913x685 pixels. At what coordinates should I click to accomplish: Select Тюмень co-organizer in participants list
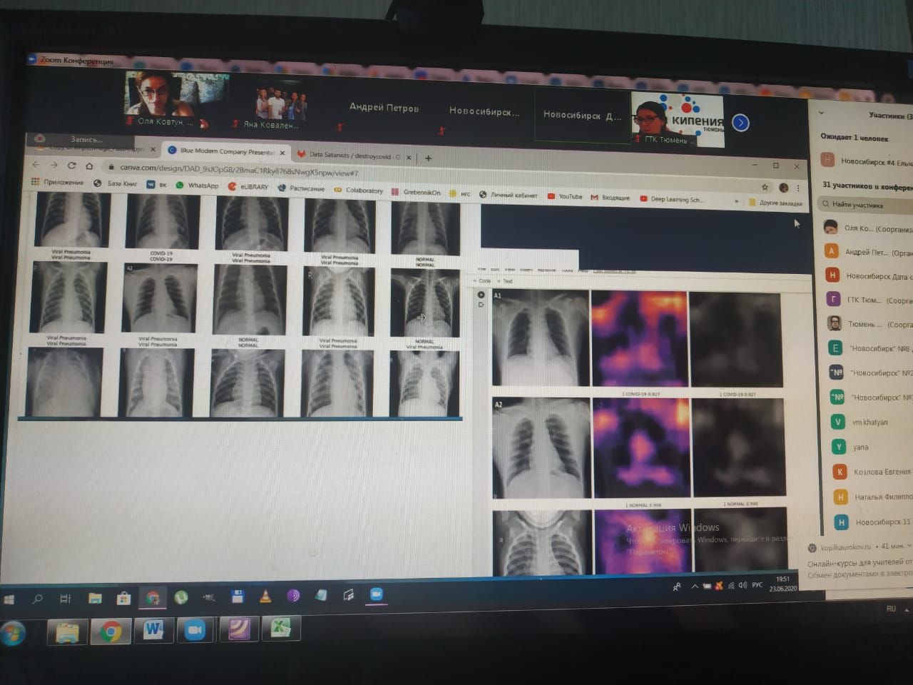click(x=868, y=324)
